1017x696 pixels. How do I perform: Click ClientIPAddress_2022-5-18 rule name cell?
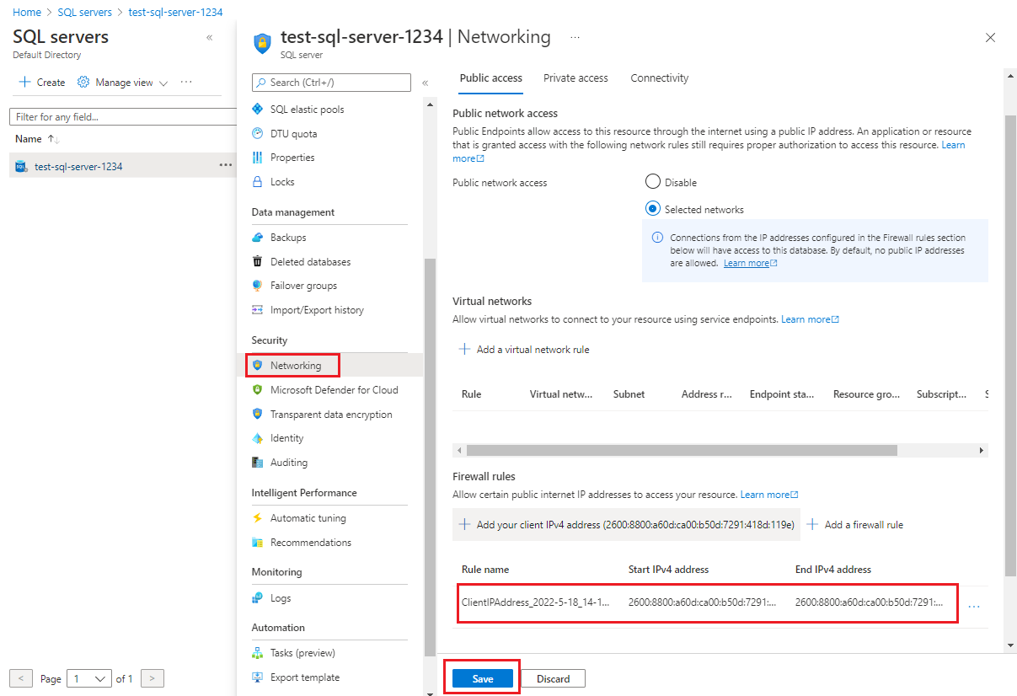click(x=536, y=602)
